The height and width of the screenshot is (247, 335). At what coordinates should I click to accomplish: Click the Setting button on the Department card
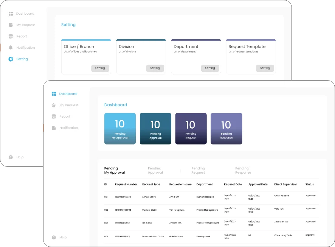coord(210,68)
